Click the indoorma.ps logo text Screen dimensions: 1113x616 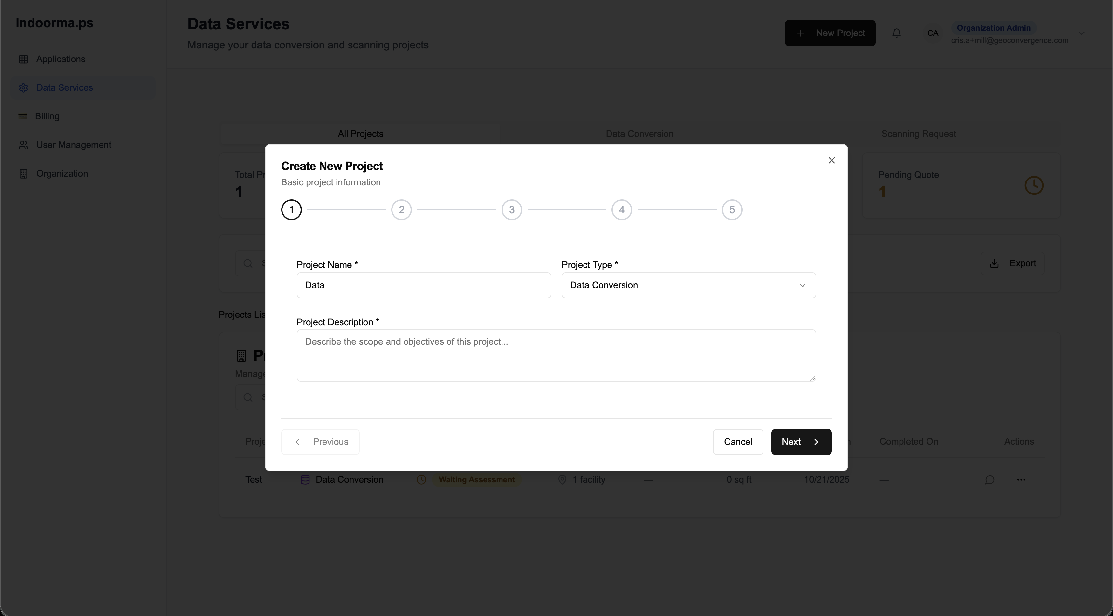click(54, 23)
